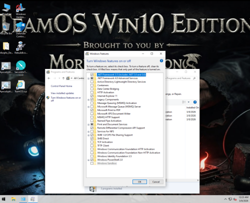
Task: Uncheck SMB Direct feature
Action: tap(92, 138)
